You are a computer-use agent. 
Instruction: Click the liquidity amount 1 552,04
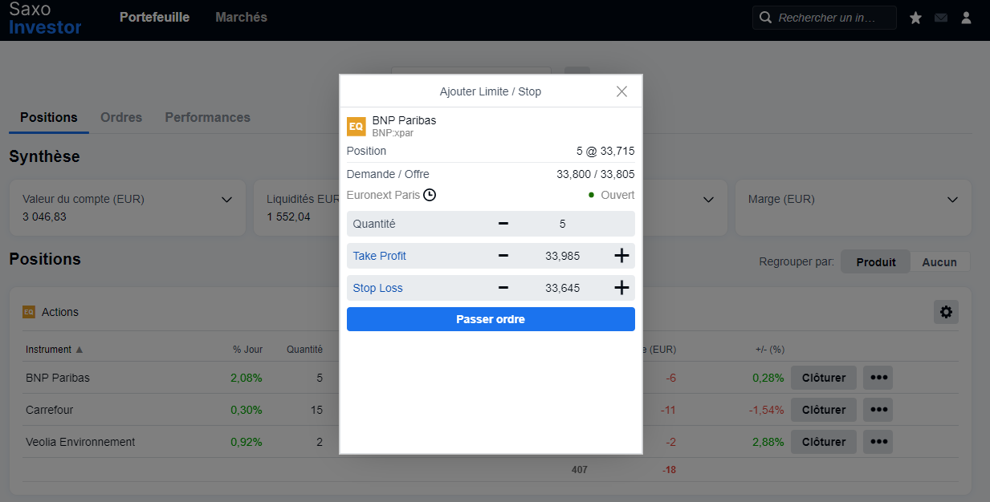288,217
